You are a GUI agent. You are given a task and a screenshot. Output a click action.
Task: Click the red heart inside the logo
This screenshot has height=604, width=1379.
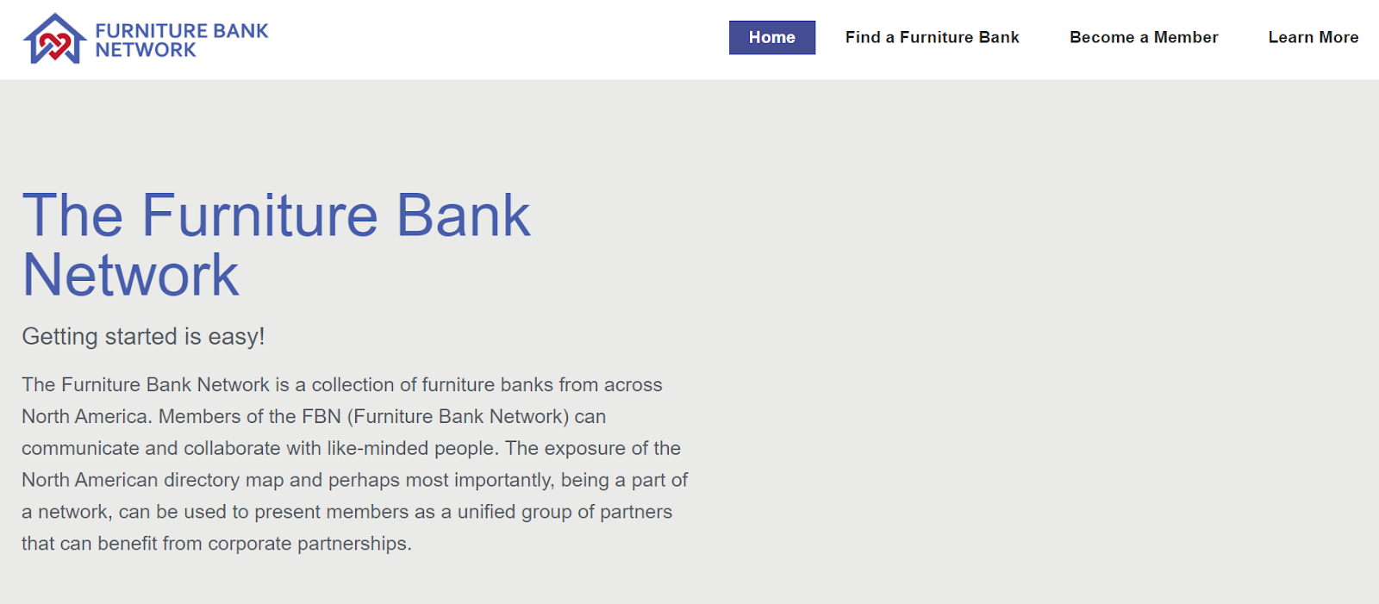(x=54, y=45)
